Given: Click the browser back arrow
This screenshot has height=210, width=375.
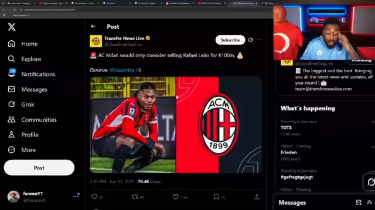Looking at the screenshot, I should coord(4,10).
